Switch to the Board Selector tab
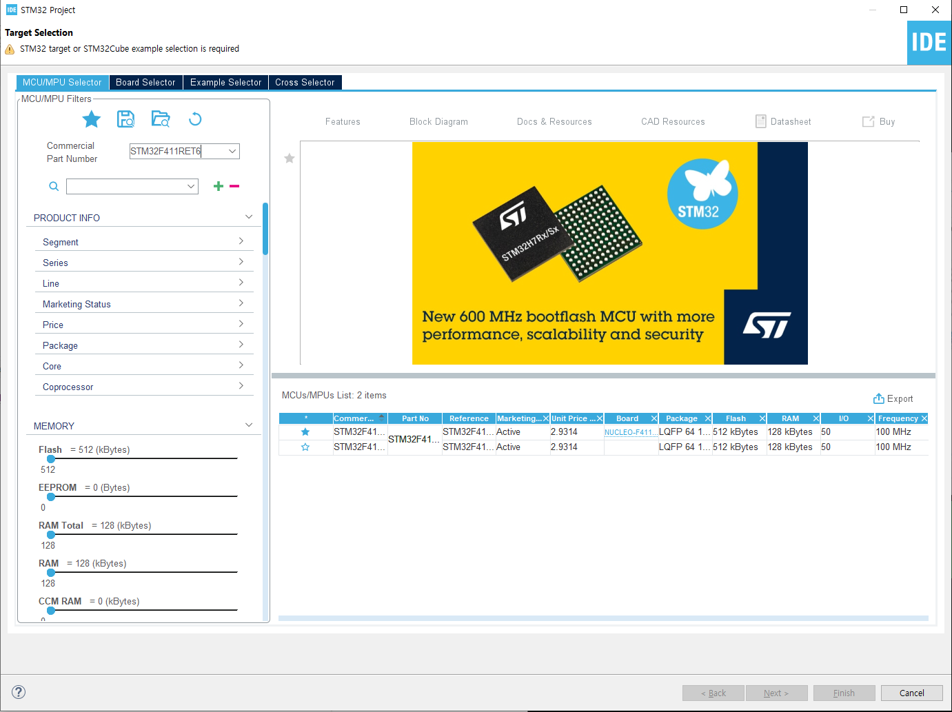 145,82
